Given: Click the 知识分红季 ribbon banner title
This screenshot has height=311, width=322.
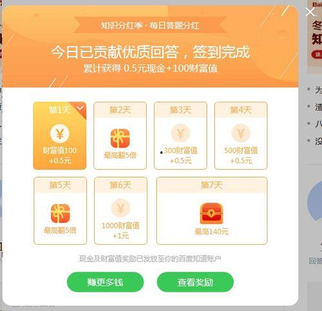Looking at the screenshot, I should pyautogui.click(x=150, y=26).
